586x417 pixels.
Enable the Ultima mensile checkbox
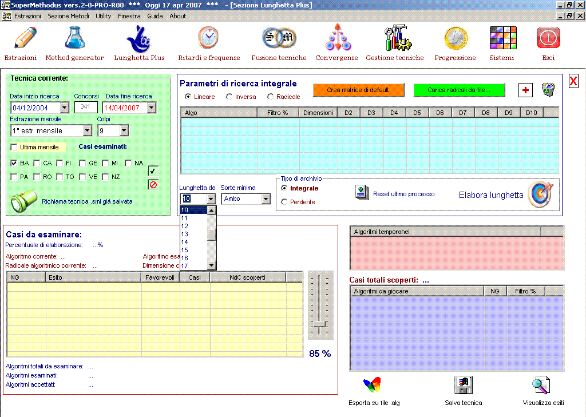[x=14, y=147]
